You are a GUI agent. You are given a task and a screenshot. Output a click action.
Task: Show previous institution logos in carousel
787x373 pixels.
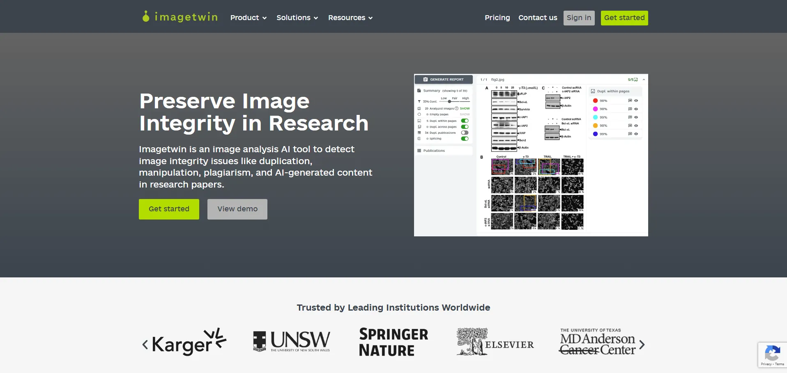pos(145,344)
